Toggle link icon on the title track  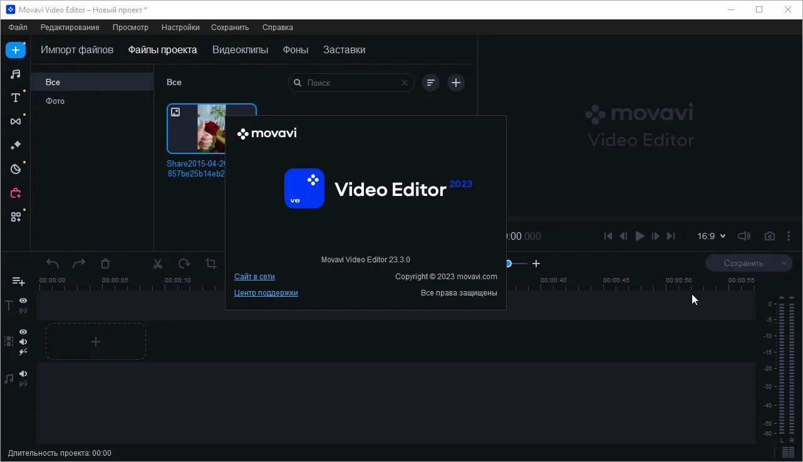tap(23, 311)
